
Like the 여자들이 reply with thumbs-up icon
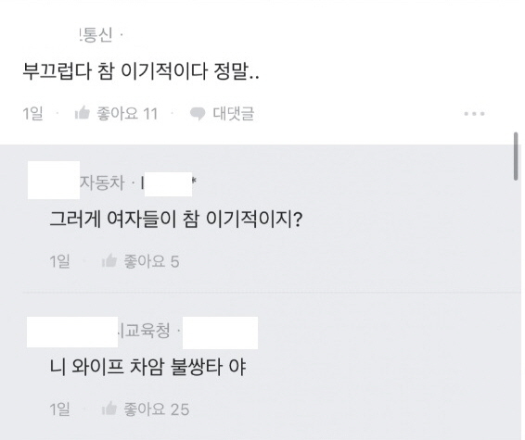point(109,260)
